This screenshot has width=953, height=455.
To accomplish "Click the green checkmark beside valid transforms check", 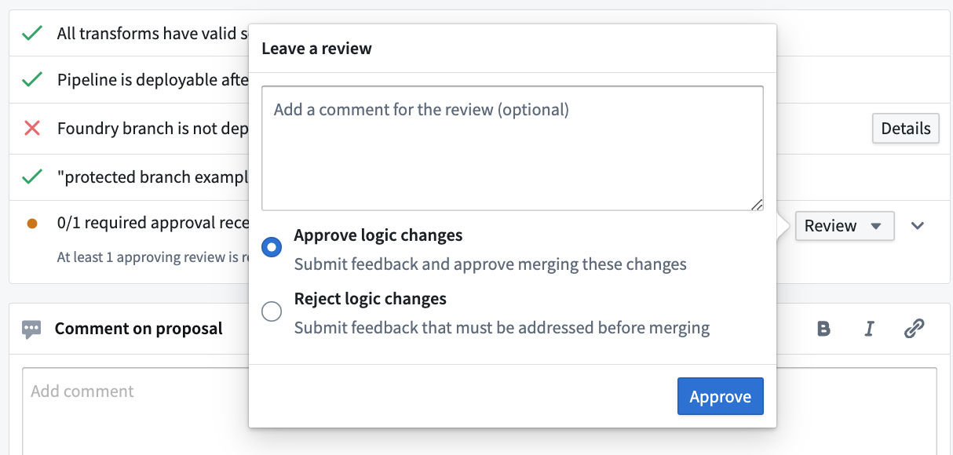I will 34,33.
